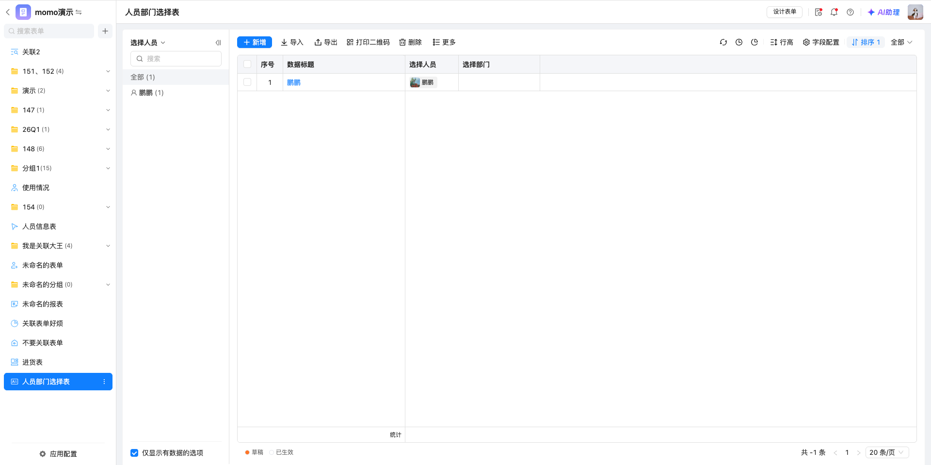Click the 设计表单 button
Viewport: 931px width, 465px height.
click(x=785, y=12)
